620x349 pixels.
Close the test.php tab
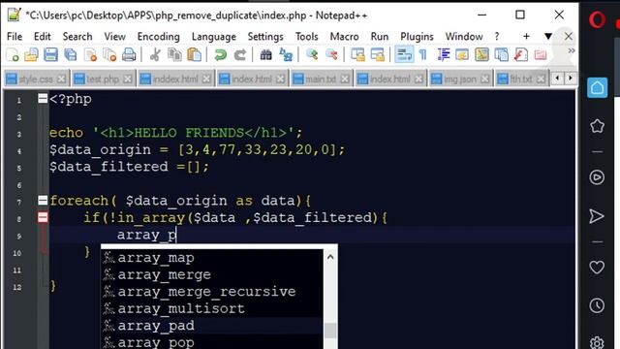pos(127,79)
